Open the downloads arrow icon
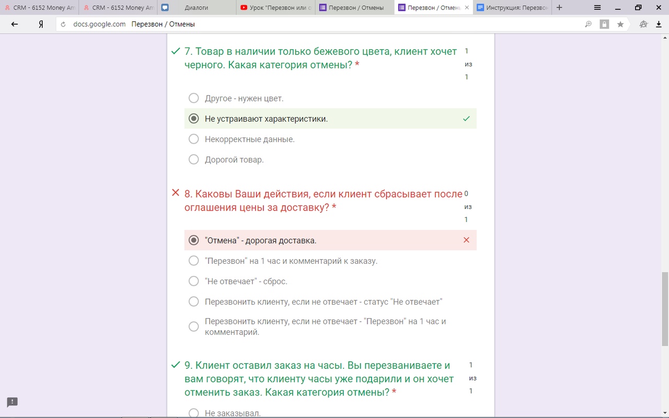 tap(659, 24)
